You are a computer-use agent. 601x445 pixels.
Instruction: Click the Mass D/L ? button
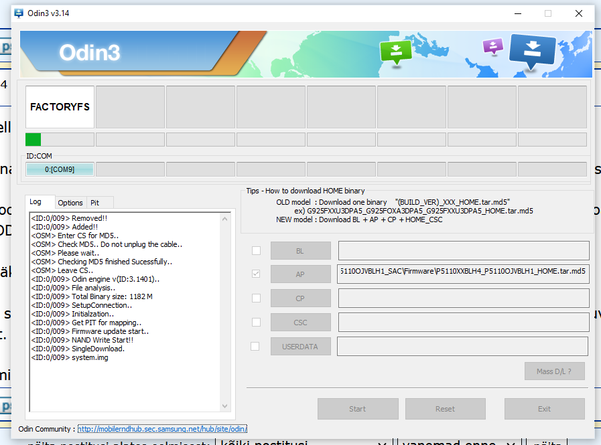tap(554, 371)
